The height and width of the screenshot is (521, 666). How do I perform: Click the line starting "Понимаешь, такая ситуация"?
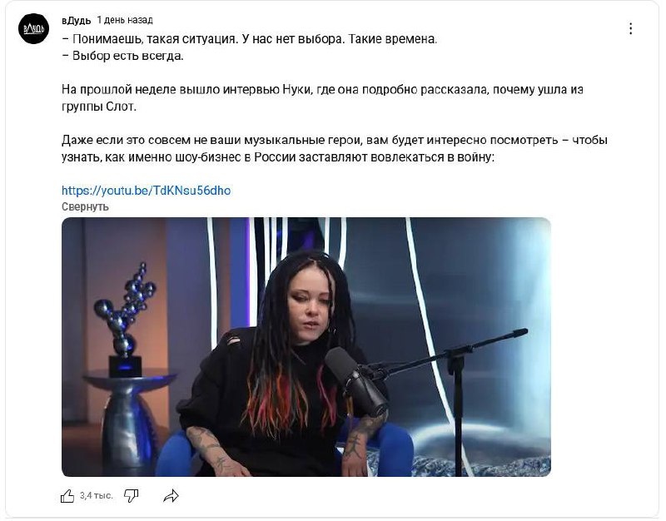point(249,39)
